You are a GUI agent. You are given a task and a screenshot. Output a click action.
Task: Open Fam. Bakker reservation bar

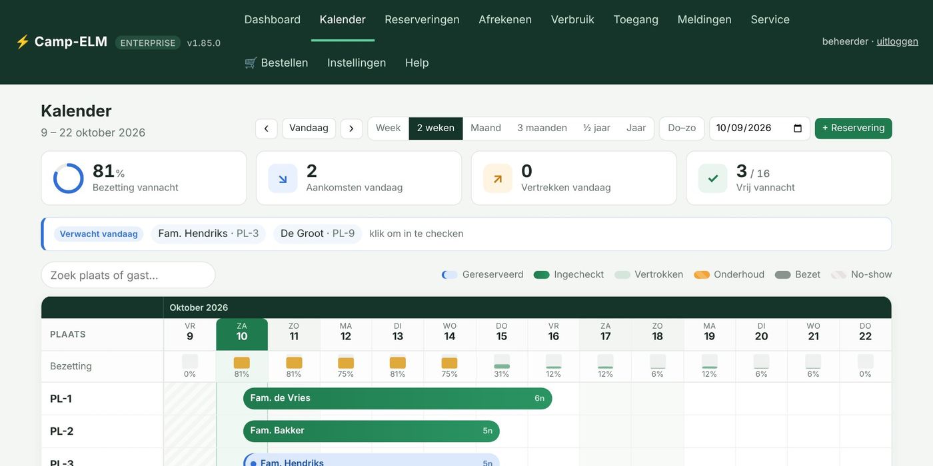371,431
